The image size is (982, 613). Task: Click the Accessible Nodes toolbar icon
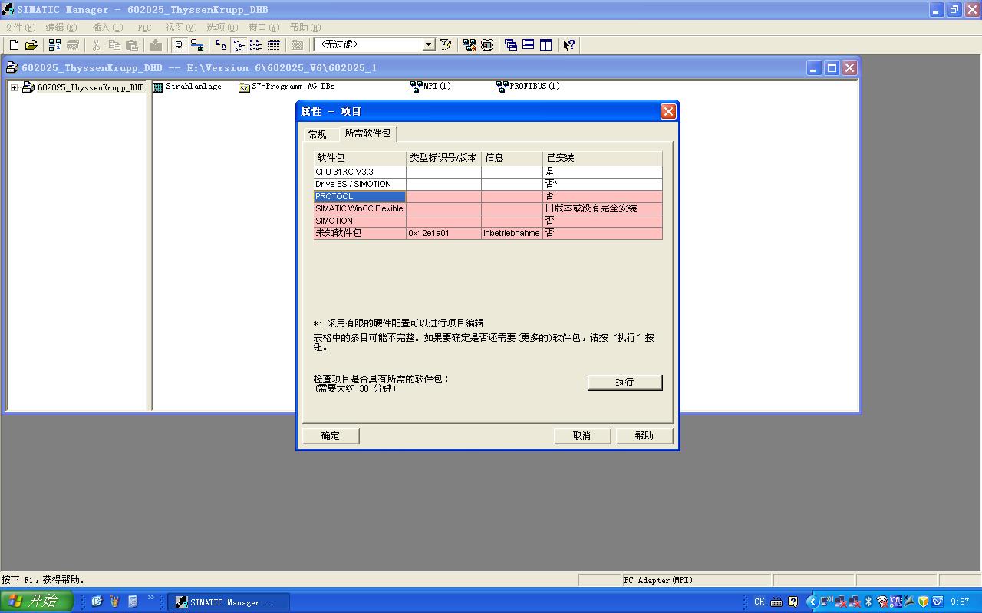(55, 45)
